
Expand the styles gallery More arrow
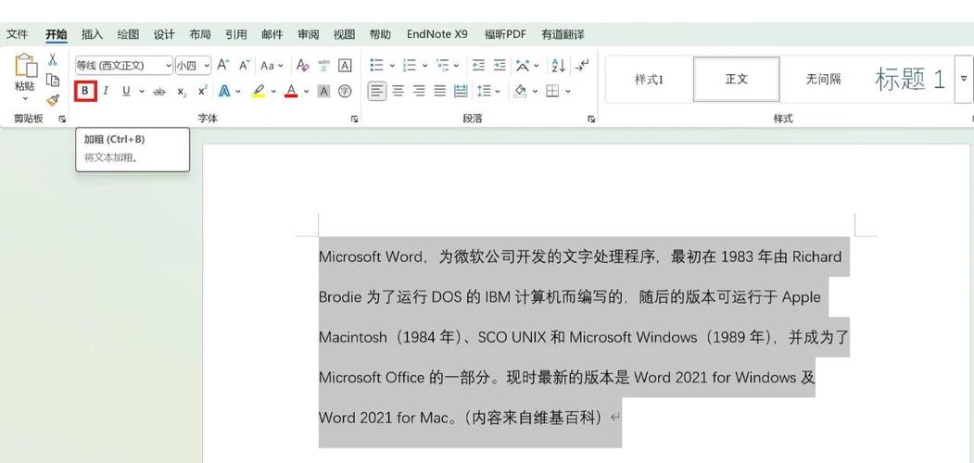pyautogui.click(x=964, y=78)
